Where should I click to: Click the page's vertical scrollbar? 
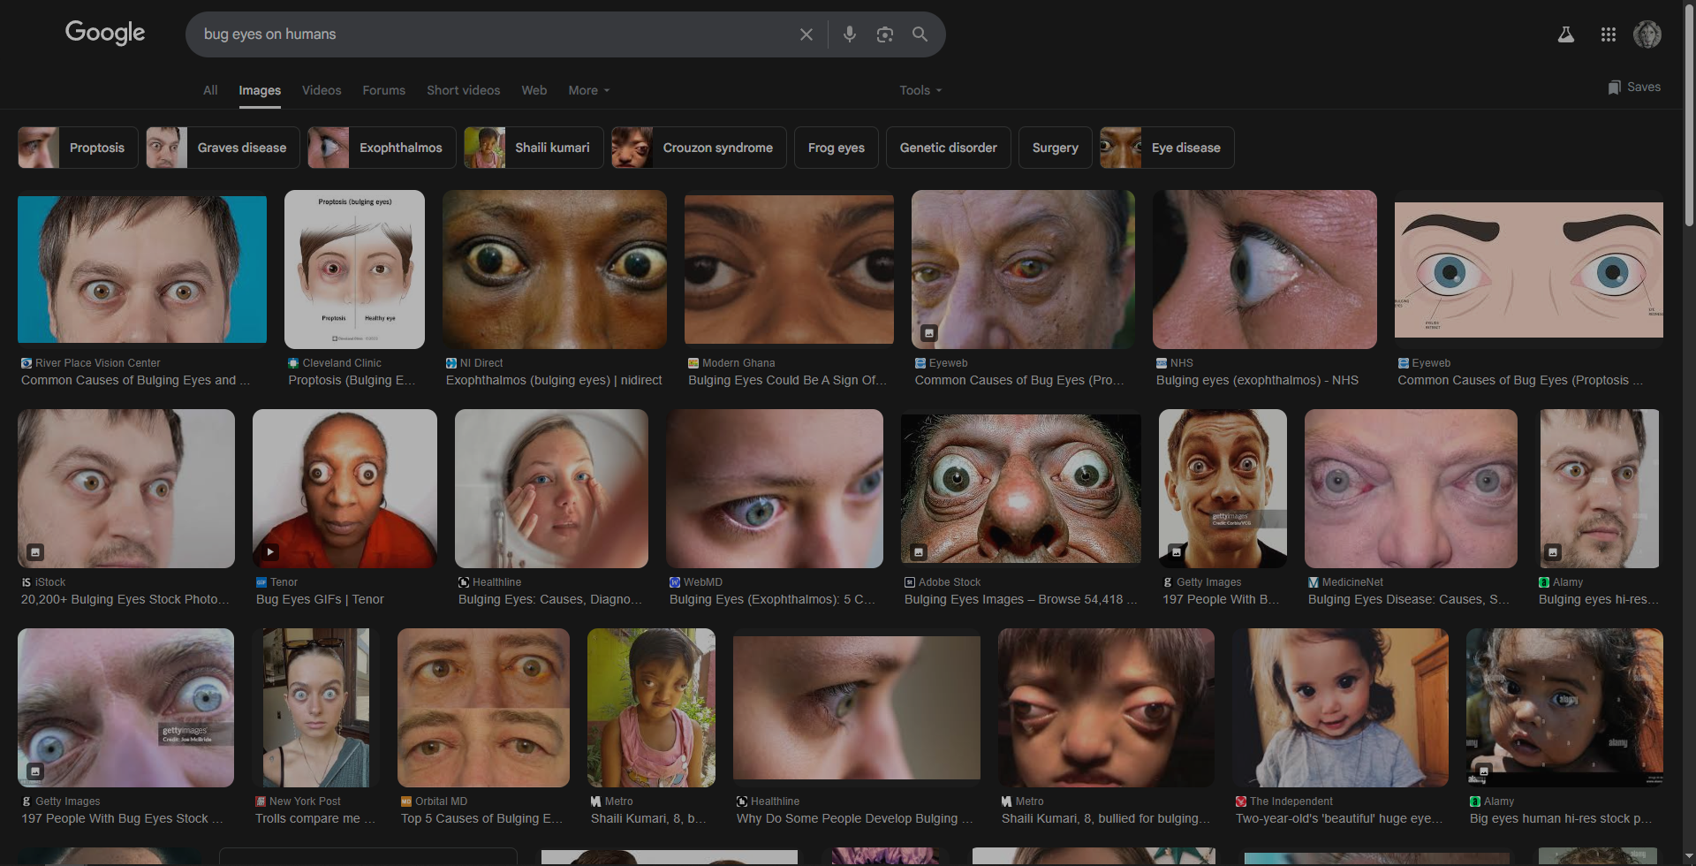point(1689,115)
